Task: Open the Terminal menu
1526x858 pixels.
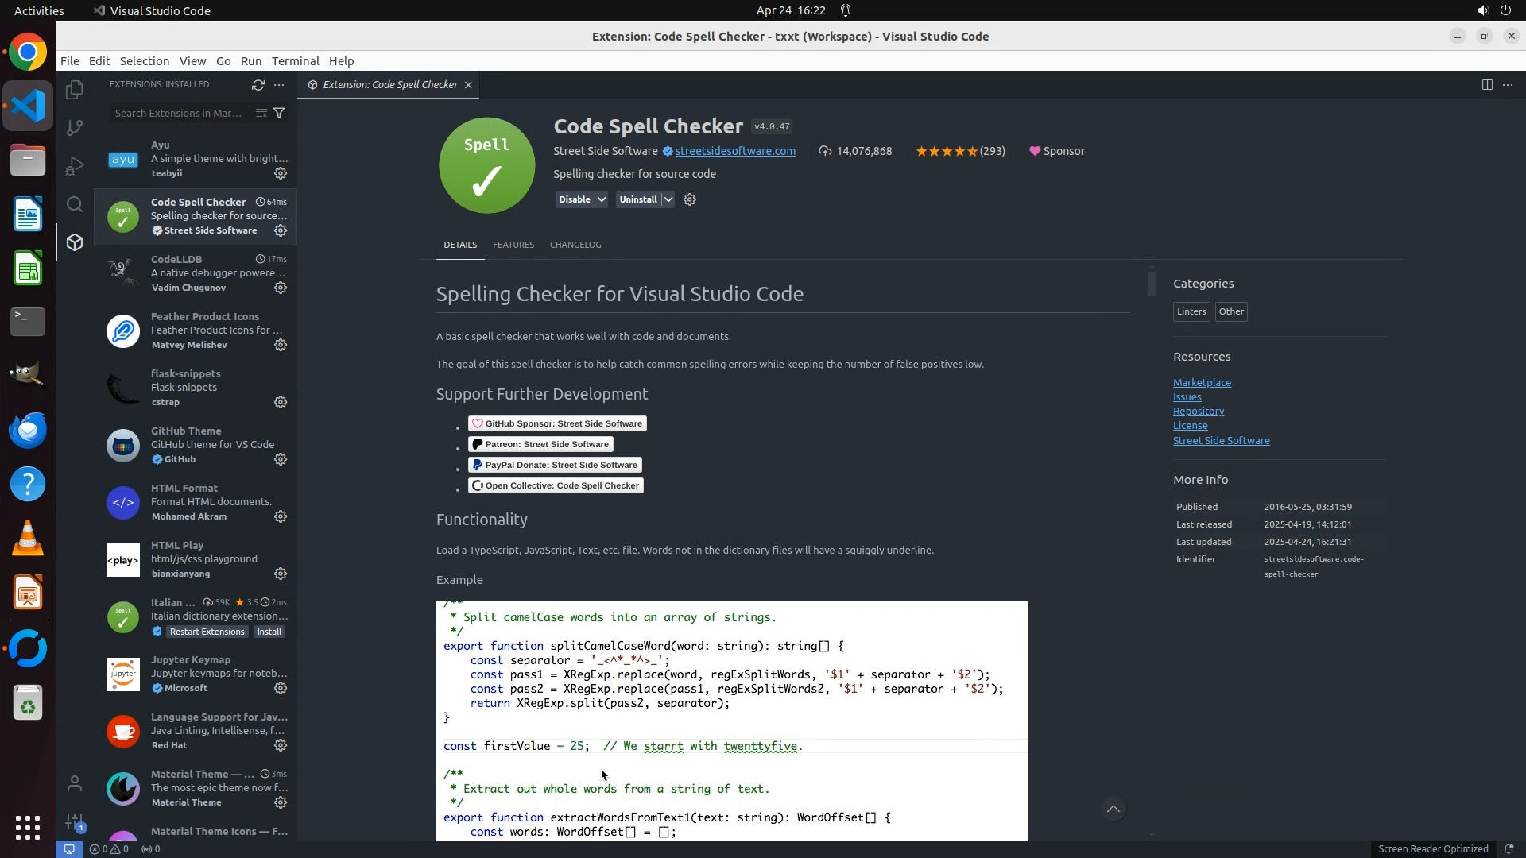Action: 295,61
